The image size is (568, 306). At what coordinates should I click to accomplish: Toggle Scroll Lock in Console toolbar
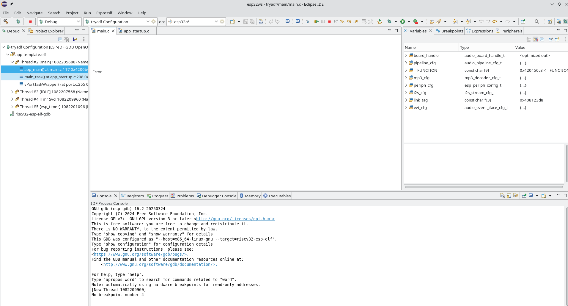(509, 196)
